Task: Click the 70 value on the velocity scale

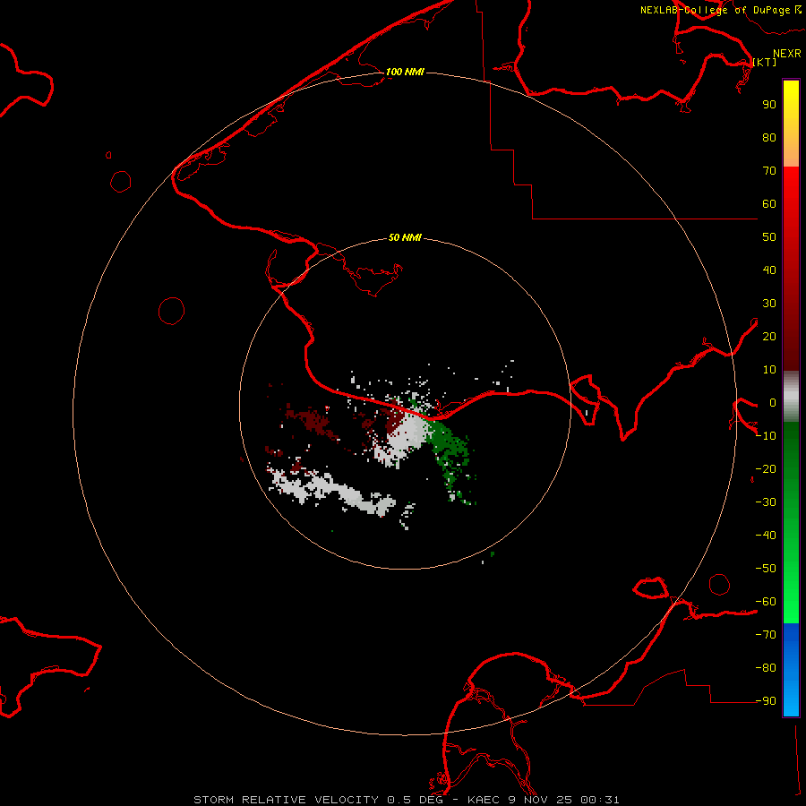Action: (x=769, y=171)
